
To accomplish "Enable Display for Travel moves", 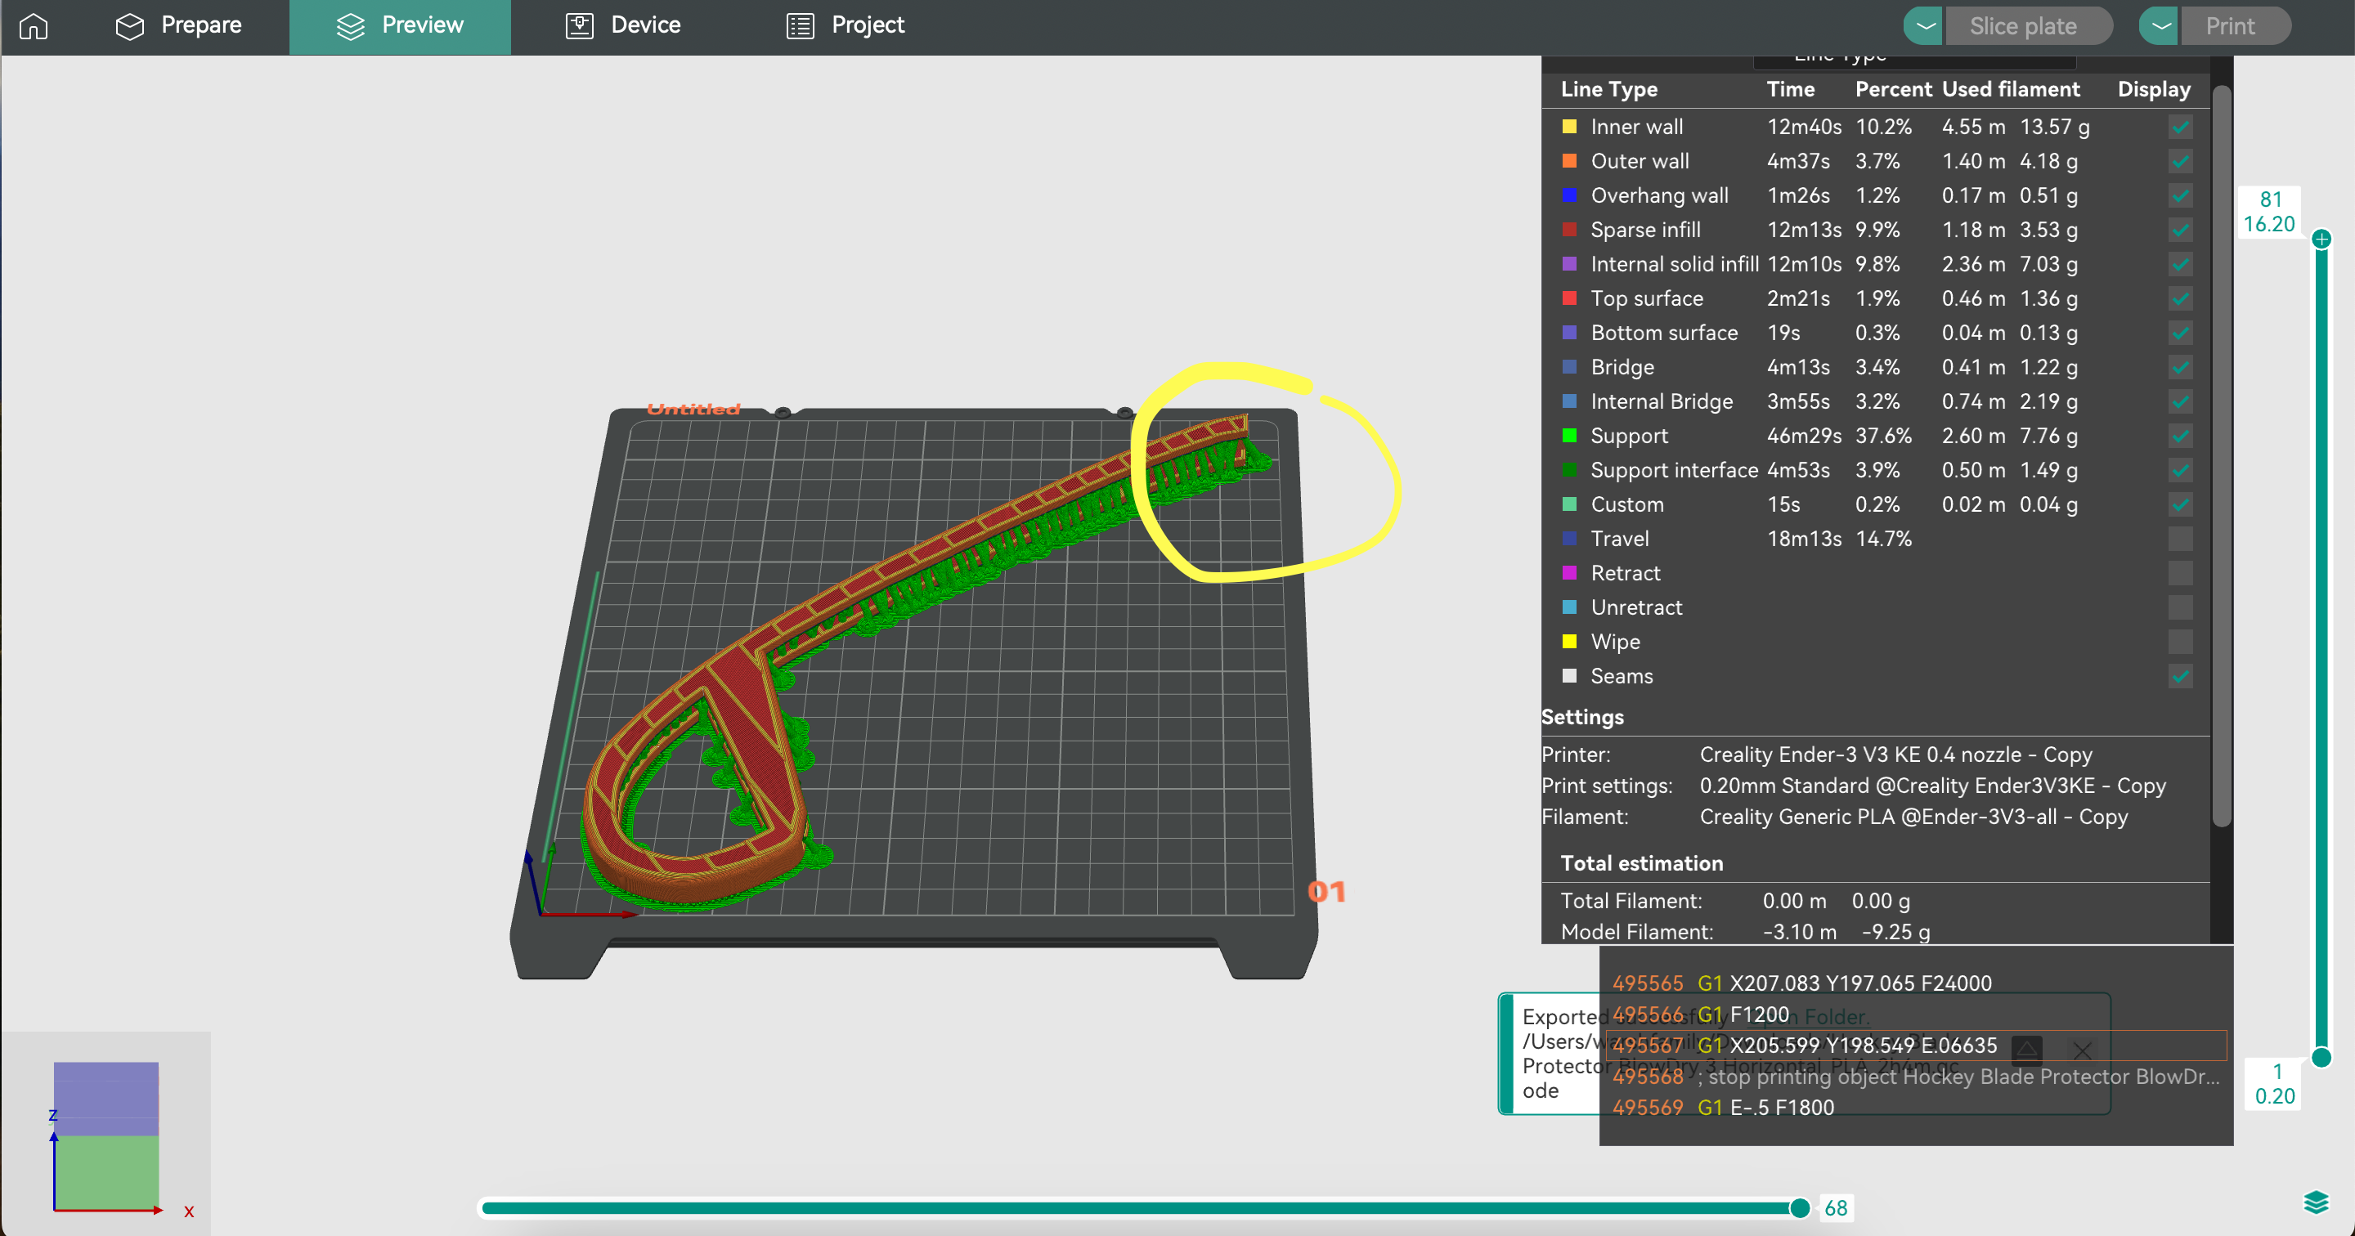I will coord(2180,539).
